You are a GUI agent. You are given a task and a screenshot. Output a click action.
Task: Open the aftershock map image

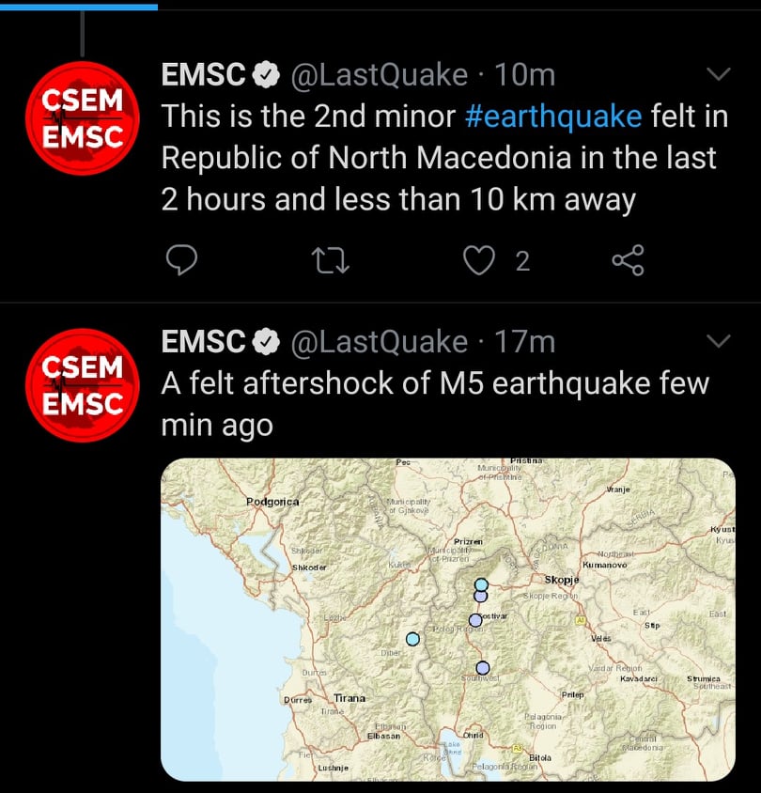[448, 619]
